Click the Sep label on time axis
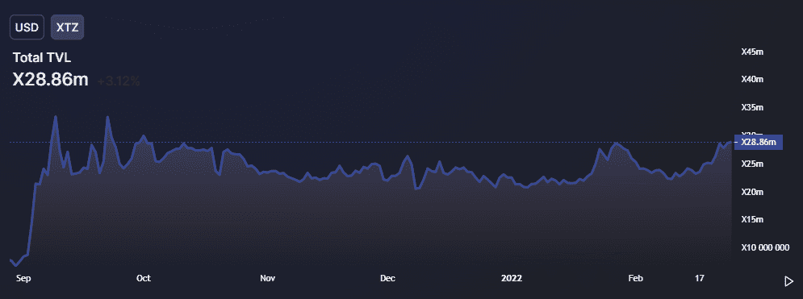This screenshot has height=299, width=803. pos(23,279)
